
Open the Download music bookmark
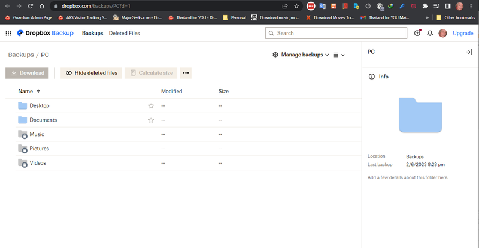click(x=276, y=17)
